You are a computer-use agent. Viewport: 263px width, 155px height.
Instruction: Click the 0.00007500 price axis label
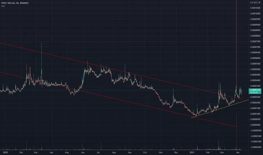(255, 41)
